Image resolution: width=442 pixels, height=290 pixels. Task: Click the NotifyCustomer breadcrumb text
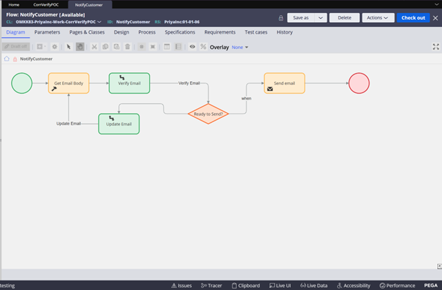click(x=36, y=59)
